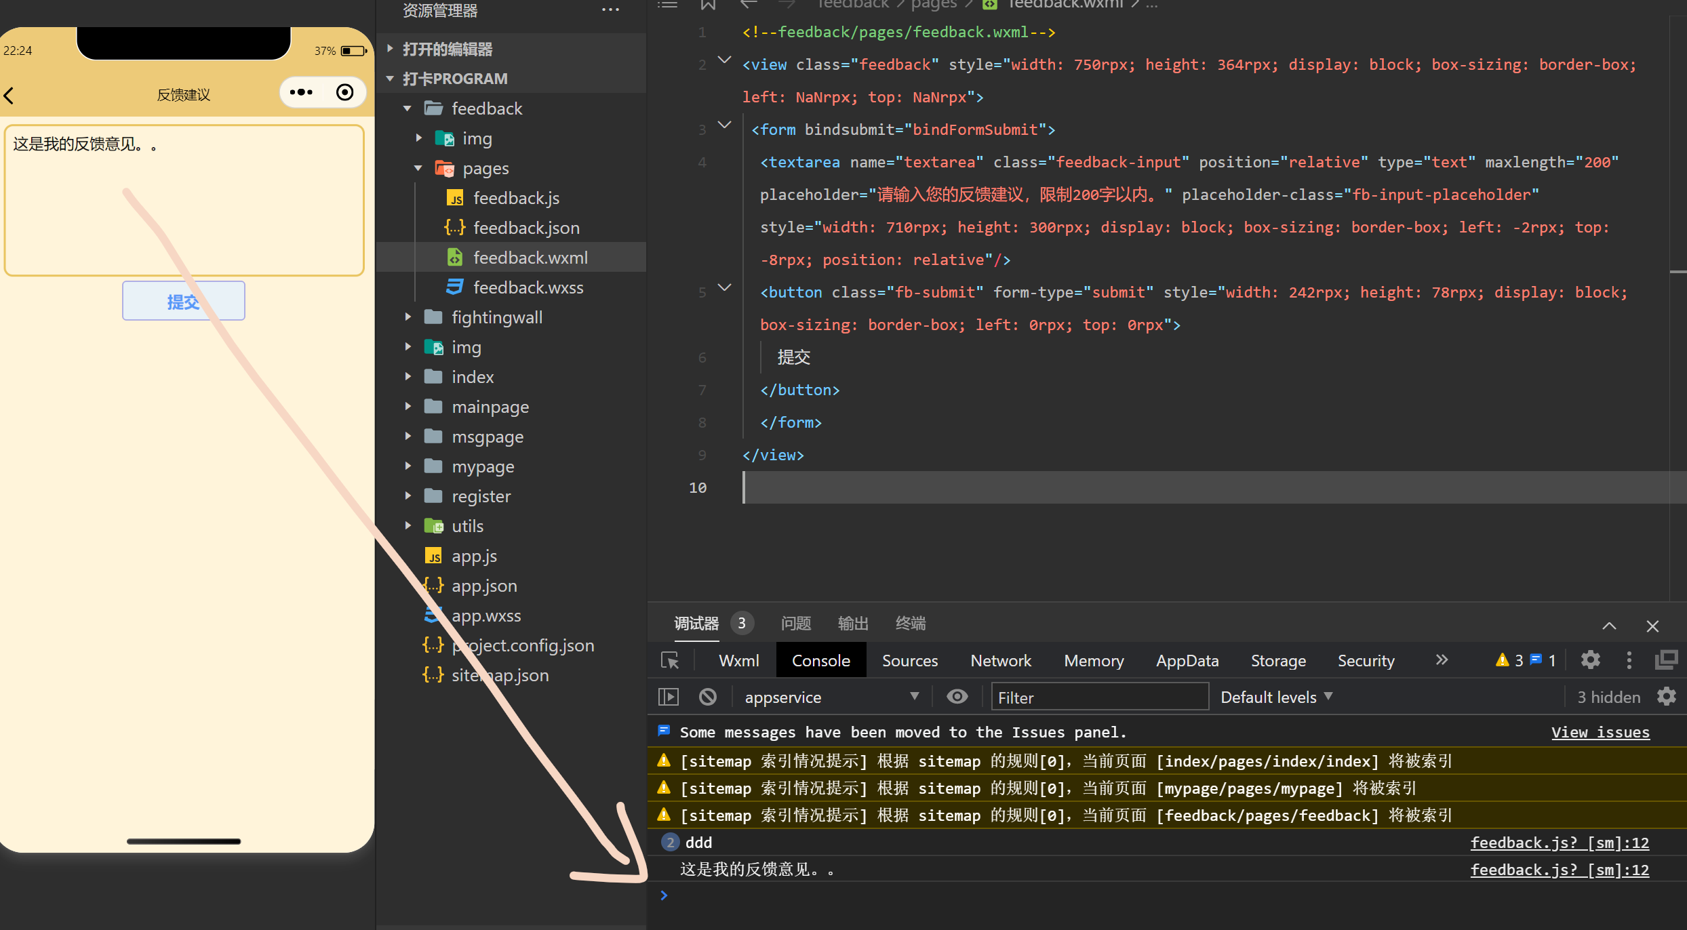Screen dimensions: 1687x930
Task: Open feedback.js in the file tree
Action: coord(516,198)
